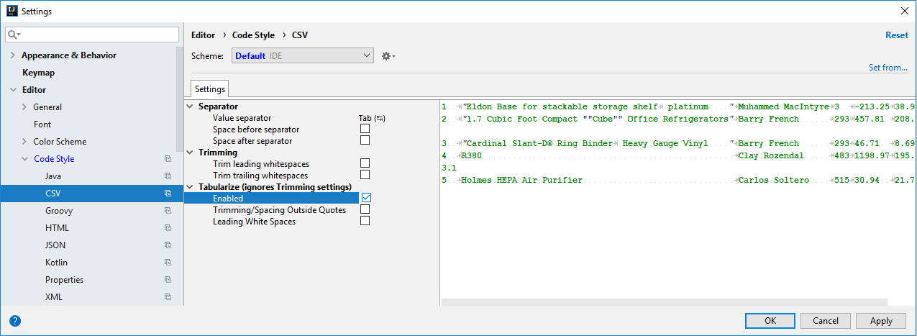Click the Reset link
Image resolution: width=917 pixels, height=336 pixels.
tap(897, 35)
